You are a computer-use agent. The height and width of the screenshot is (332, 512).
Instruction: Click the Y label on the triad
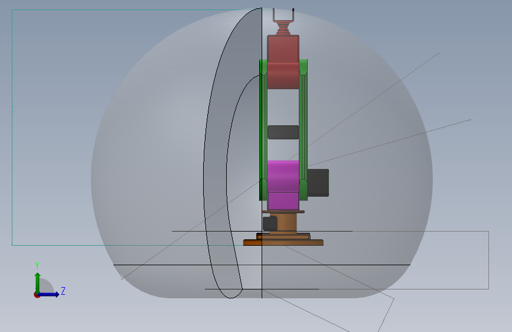pos(37,266)
